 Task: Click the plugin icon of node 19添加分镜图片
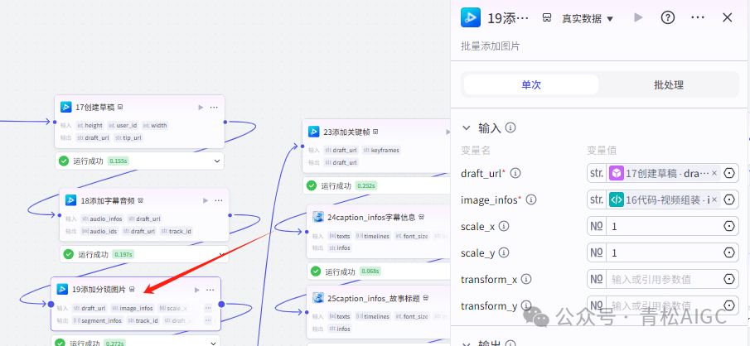[x=62, y=289]
